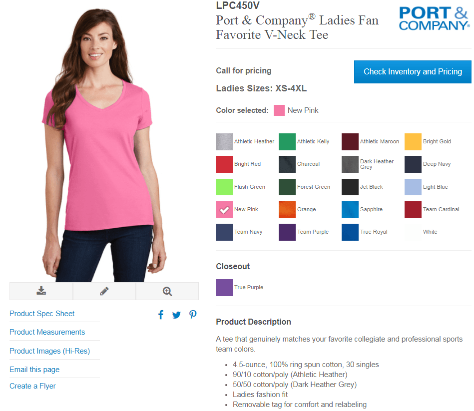Open Product Images (Hi-Res) link
The height and width of the screenshot is (411, 474).
[x=49, y=351]
